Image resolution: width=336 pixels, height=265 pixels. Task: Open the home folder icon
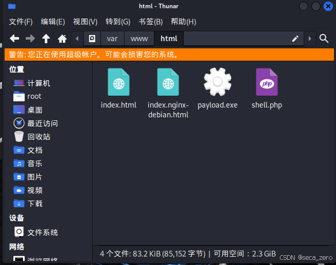coord(62,39)
